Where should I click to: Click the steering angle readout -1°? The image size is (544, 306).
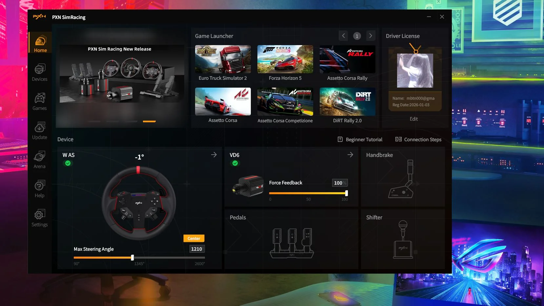139,157
